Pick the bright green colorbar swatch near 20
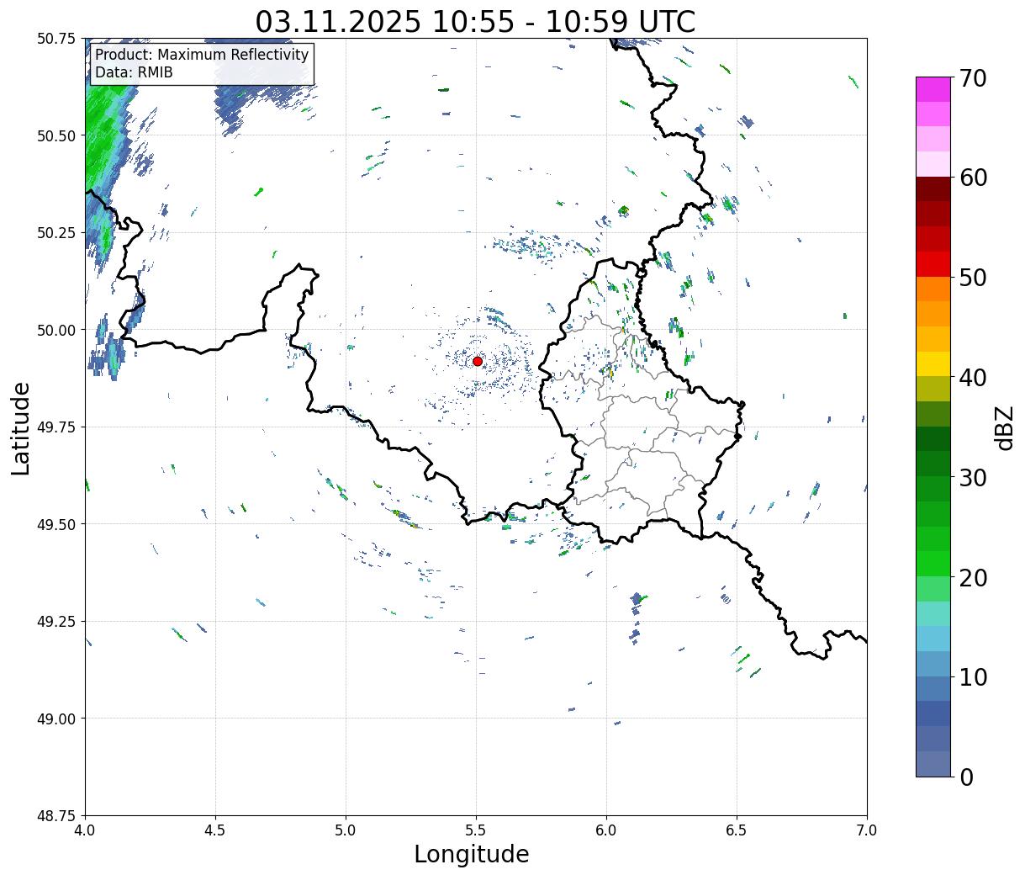Screen dimensions: 1025x875 (933, 563)
